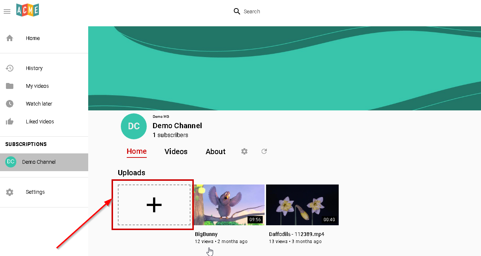Select the channel Home tab

tap(137, 151)
